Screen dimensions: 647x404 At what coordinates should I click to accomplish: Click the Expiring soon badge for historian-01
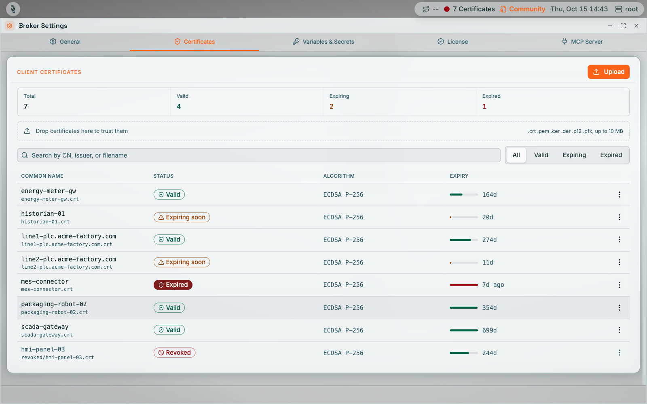pyautogui.click(x=182, y=217)
